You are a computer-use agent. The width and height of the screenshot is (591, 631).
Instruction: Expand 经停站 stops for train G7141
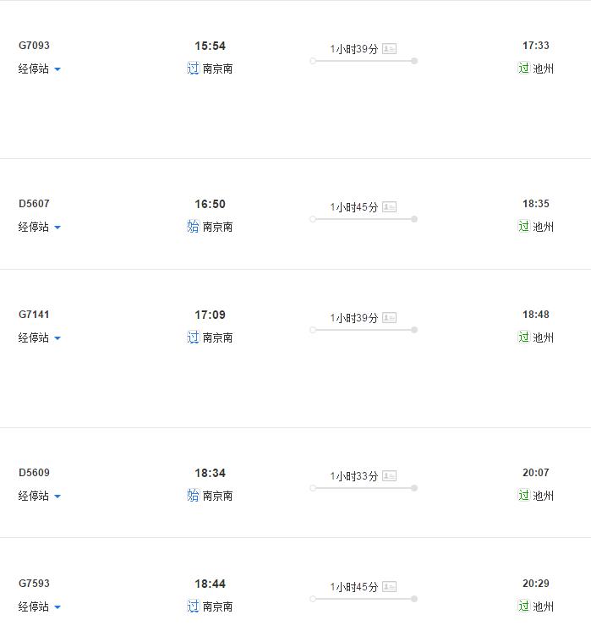point(39,337)
